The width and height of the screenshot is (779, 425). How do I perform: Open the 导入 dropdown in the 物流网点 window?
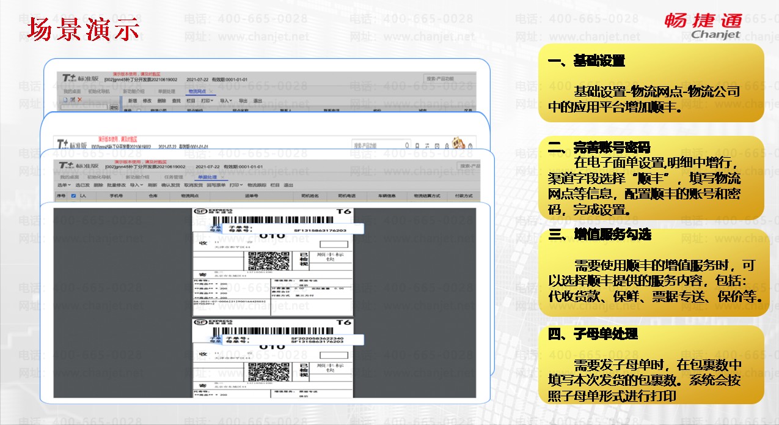coord(225,101)
